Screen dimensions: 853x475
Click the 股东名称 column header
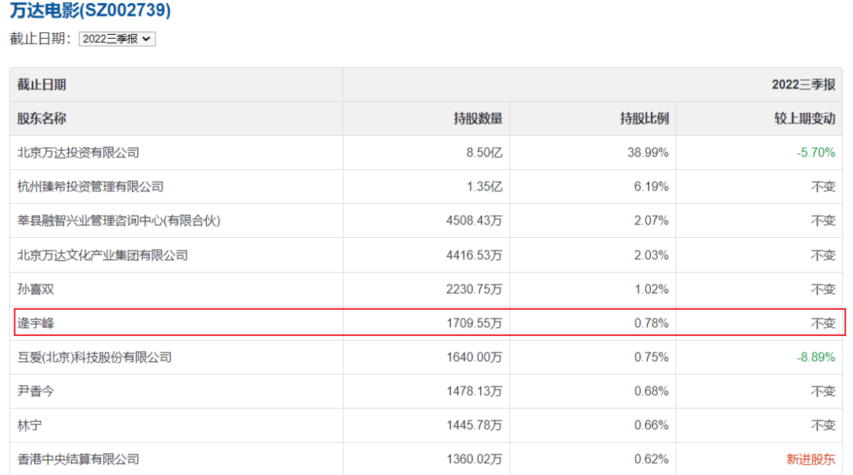click(x=42, y=119)
